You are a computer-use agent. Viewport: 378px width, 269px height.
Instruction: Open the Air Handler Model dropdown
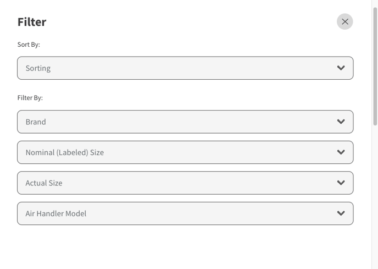pos(185,213)
